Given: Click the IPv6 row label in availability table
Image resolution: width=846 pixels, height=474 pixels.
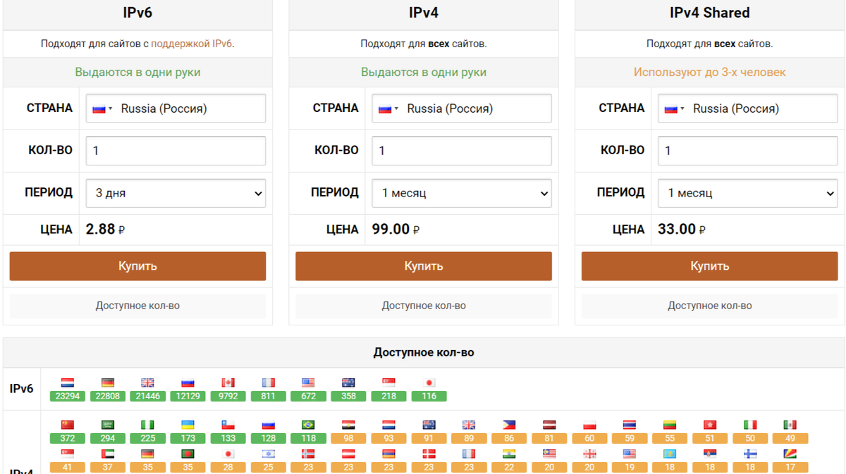Looking at the screenshot, I should click(x=22, y=389).
